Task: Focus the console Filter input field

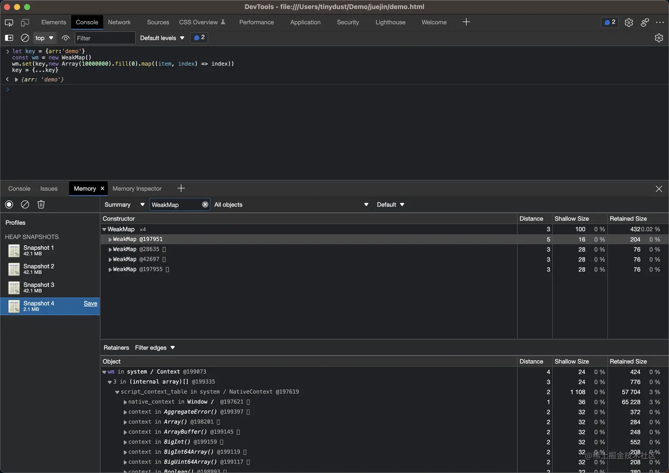Action: (x=105, y=38)
